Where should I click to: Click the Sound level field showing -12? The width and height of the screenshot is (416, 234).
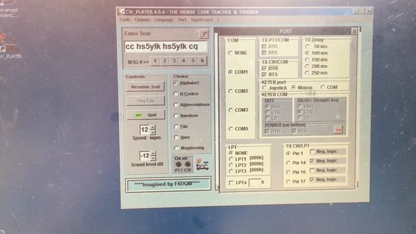(145, 156)
